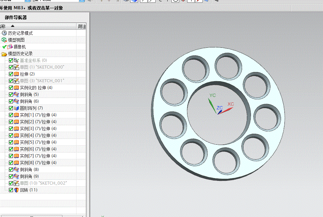
Task: Toggle the green check next to 摄像机
Action: 4,47
